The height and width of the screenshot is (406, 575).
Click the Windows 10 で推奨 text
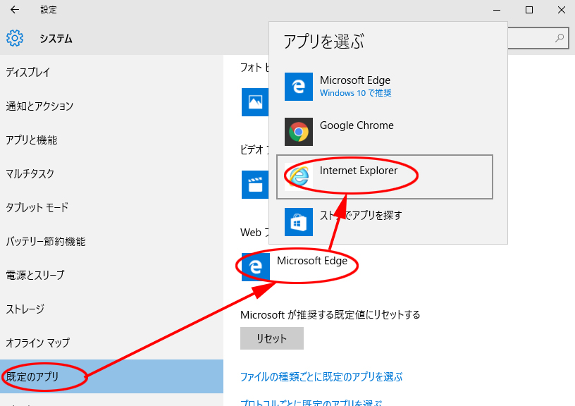pyautogui.click(x=355, y=93)
